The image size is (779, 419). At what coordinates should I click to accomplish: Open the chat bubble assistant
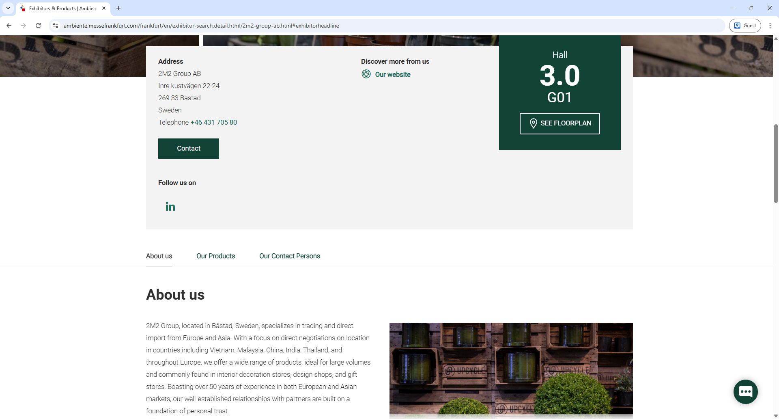[745, 391]
